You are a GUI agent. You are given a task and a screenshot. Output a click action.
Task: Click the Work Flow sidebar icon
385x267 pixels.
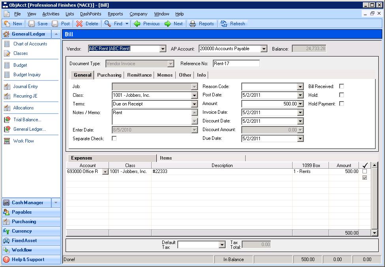point(7,141)
